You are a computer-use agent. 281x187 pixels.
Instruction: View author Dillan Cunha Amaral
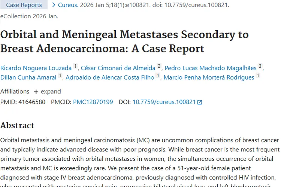[x=28, y=77]
